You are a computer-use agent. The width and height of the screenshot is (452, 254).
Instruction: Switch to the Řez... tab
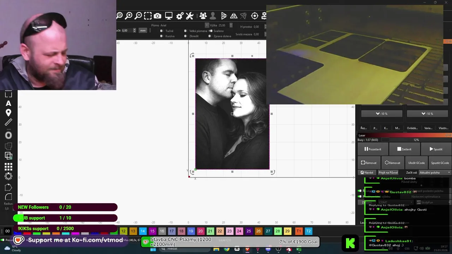point(363,128)
